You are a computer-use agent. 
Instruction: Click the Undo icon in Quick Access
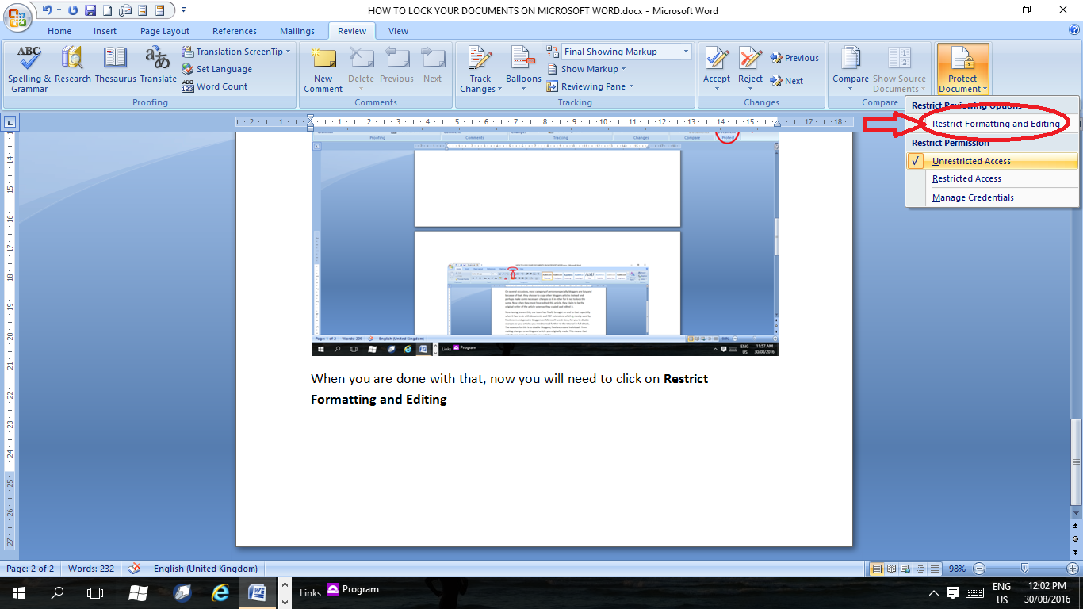pyautogui.click(x=48, y=10)
